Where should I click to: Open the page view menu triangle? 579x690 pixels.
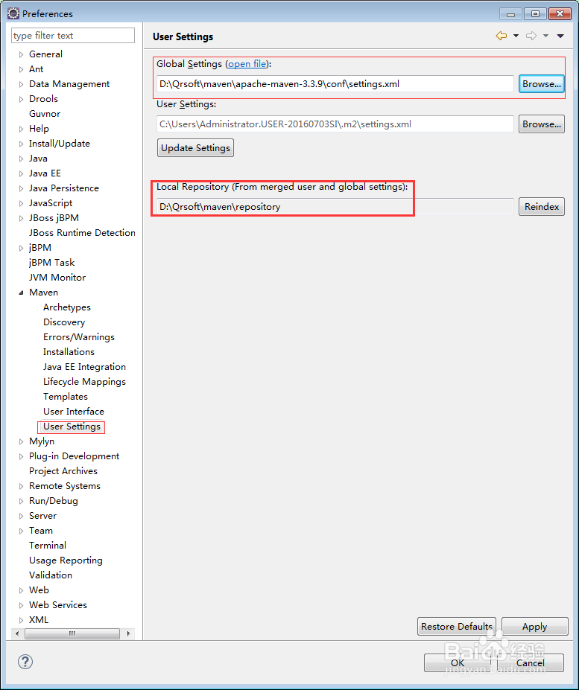point(560,36)
